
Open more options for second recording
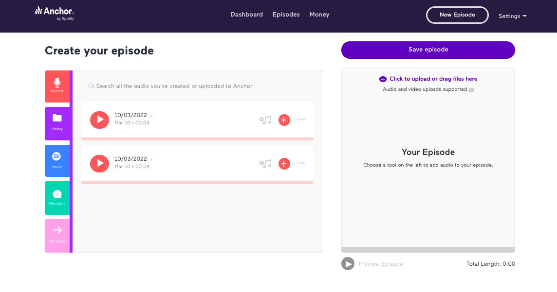coord(301,163)
